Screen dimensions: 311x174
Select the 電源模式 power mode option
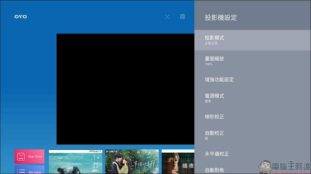(x=253, y=98)
